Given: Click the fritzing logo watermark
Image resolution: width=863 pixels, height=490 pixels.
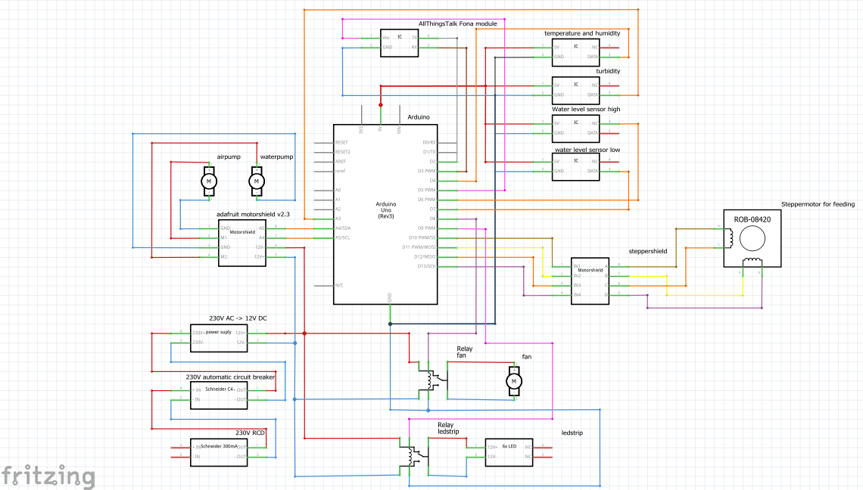Looking at the screenshot, I should (x=47, y=476).
